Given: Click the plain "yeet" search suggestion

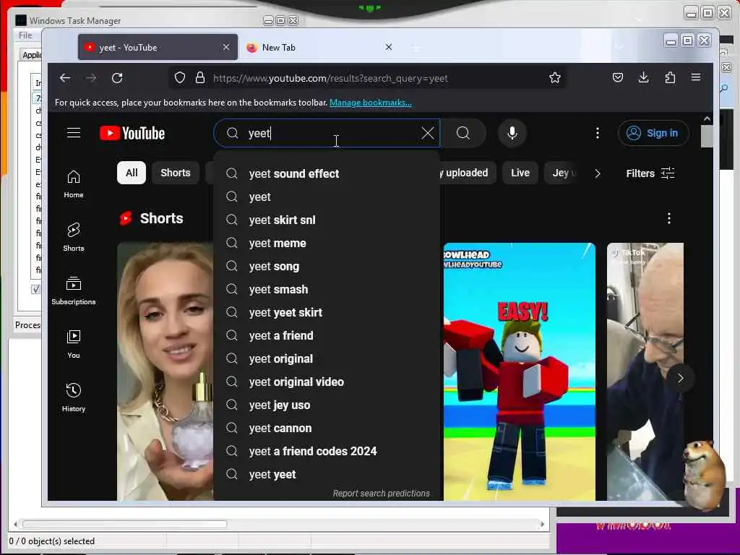Looking at the screenshot, I should click(327, 197).
